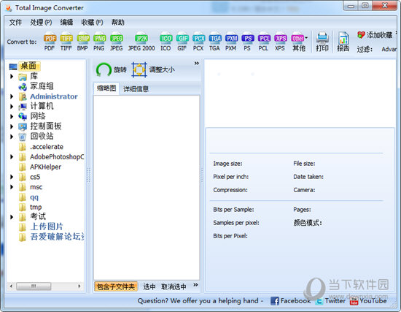Open the 处理 (P) menu
Viewport: 401px width, 312px height.
pyautogui.click(x=41, y=23)
